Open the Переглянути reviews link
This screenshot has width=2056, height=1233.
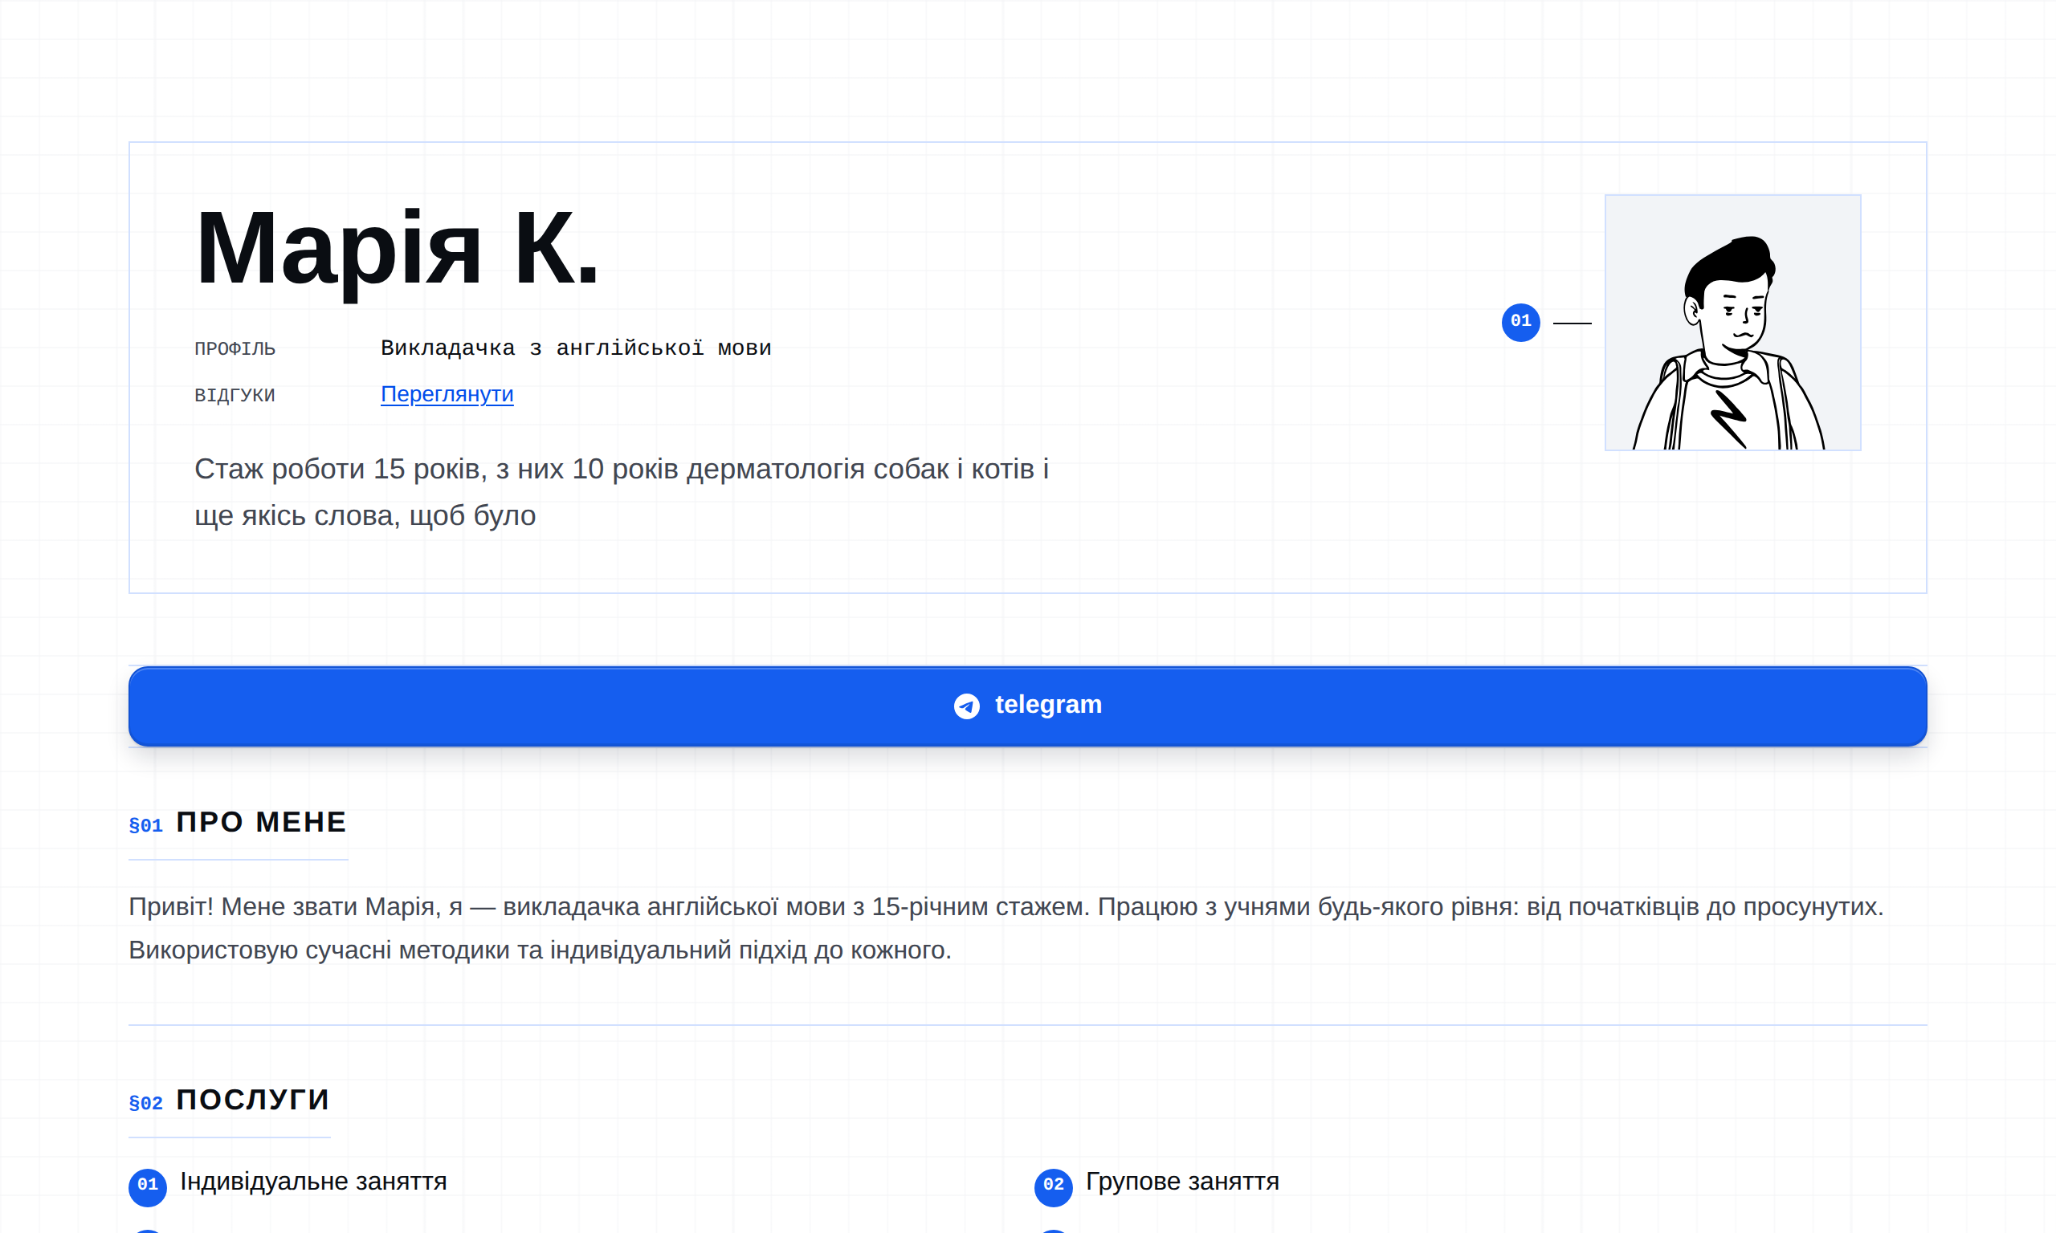[447, 394]
